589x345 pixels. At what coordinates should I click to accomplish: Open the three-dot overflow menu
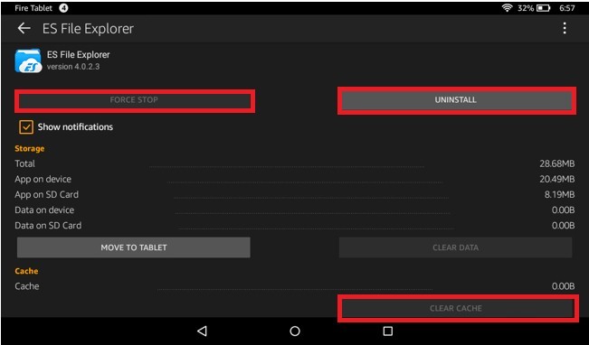coord(565,28)
